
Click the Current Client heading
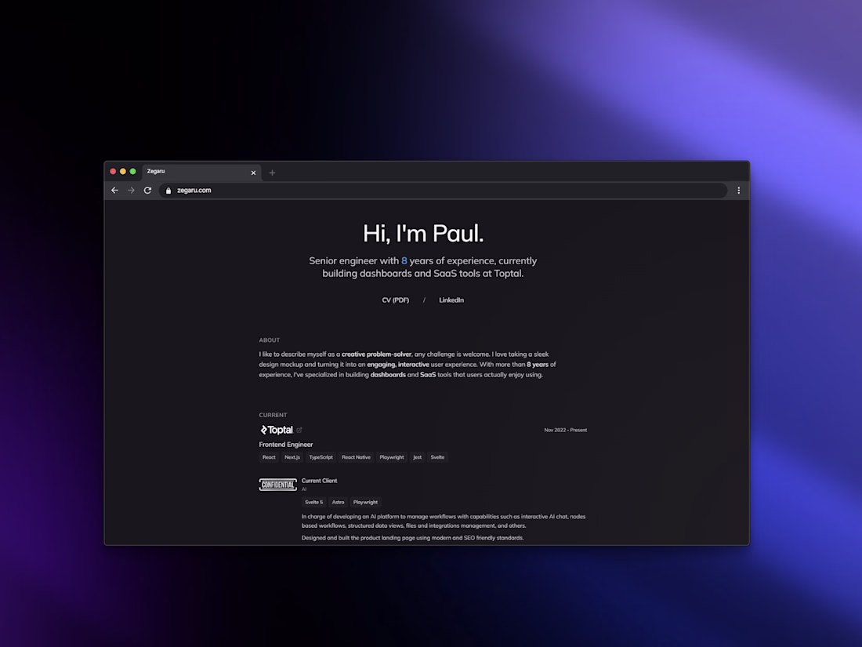click(x=320, y=481)
